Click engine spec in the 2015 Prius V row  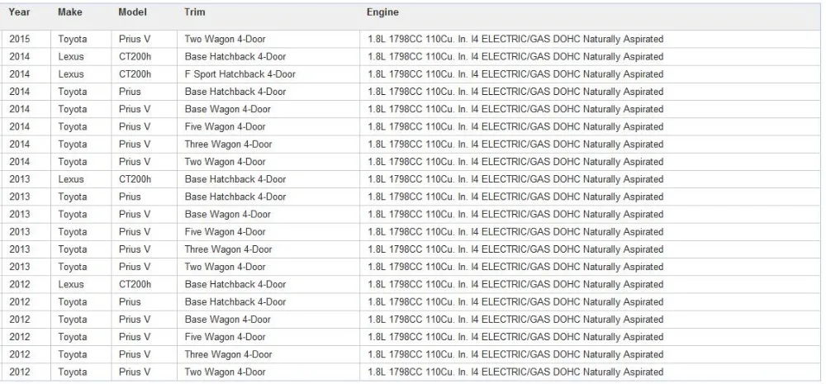[515, 39]
